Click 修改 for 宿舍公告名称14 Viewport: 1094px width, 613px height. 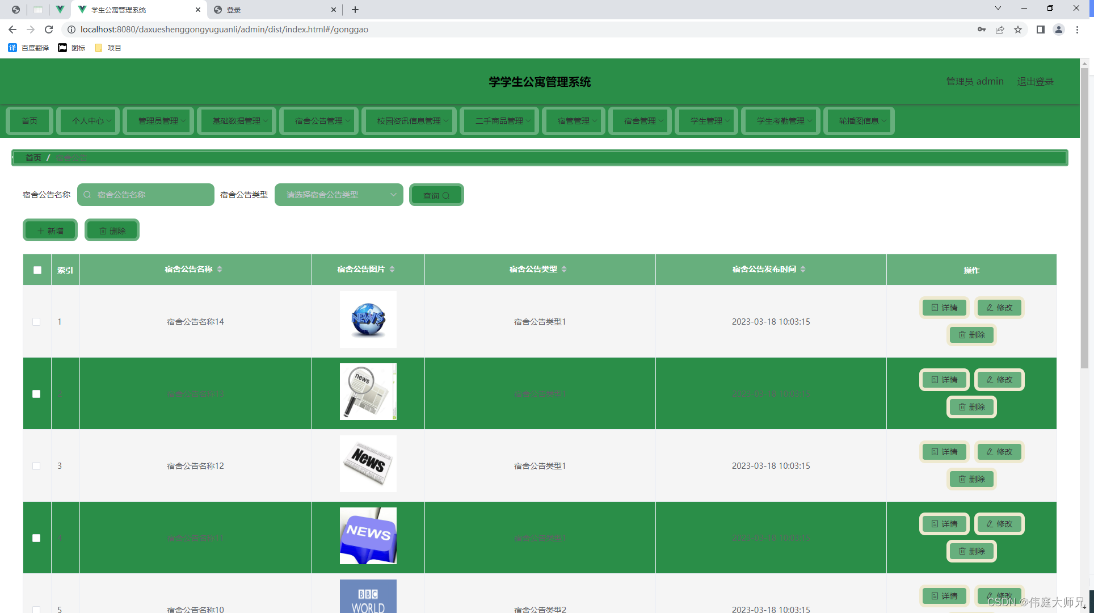click(x=999, y=308)
